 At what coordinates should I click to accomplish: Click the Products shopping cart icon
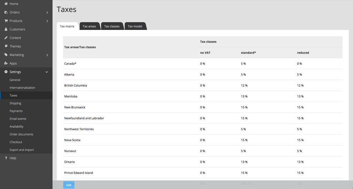click(x=6, y=21)
